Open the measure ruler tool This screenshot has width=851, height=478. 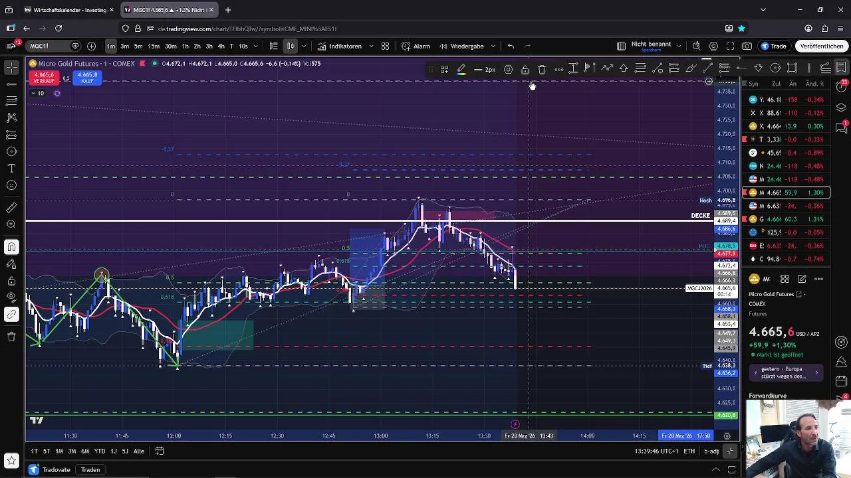click(x=11, y=208)
